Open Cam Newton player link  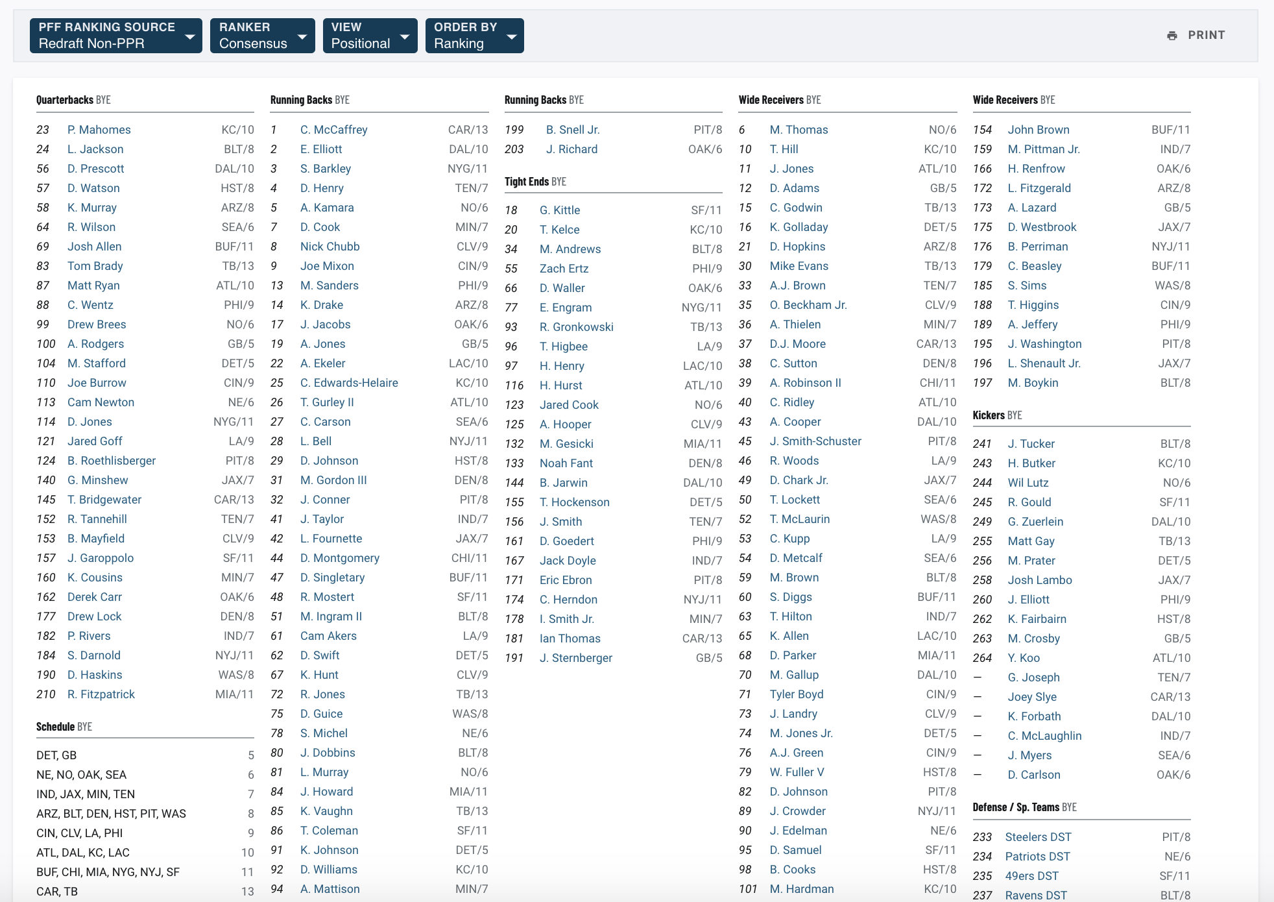[x=101, y=402]
